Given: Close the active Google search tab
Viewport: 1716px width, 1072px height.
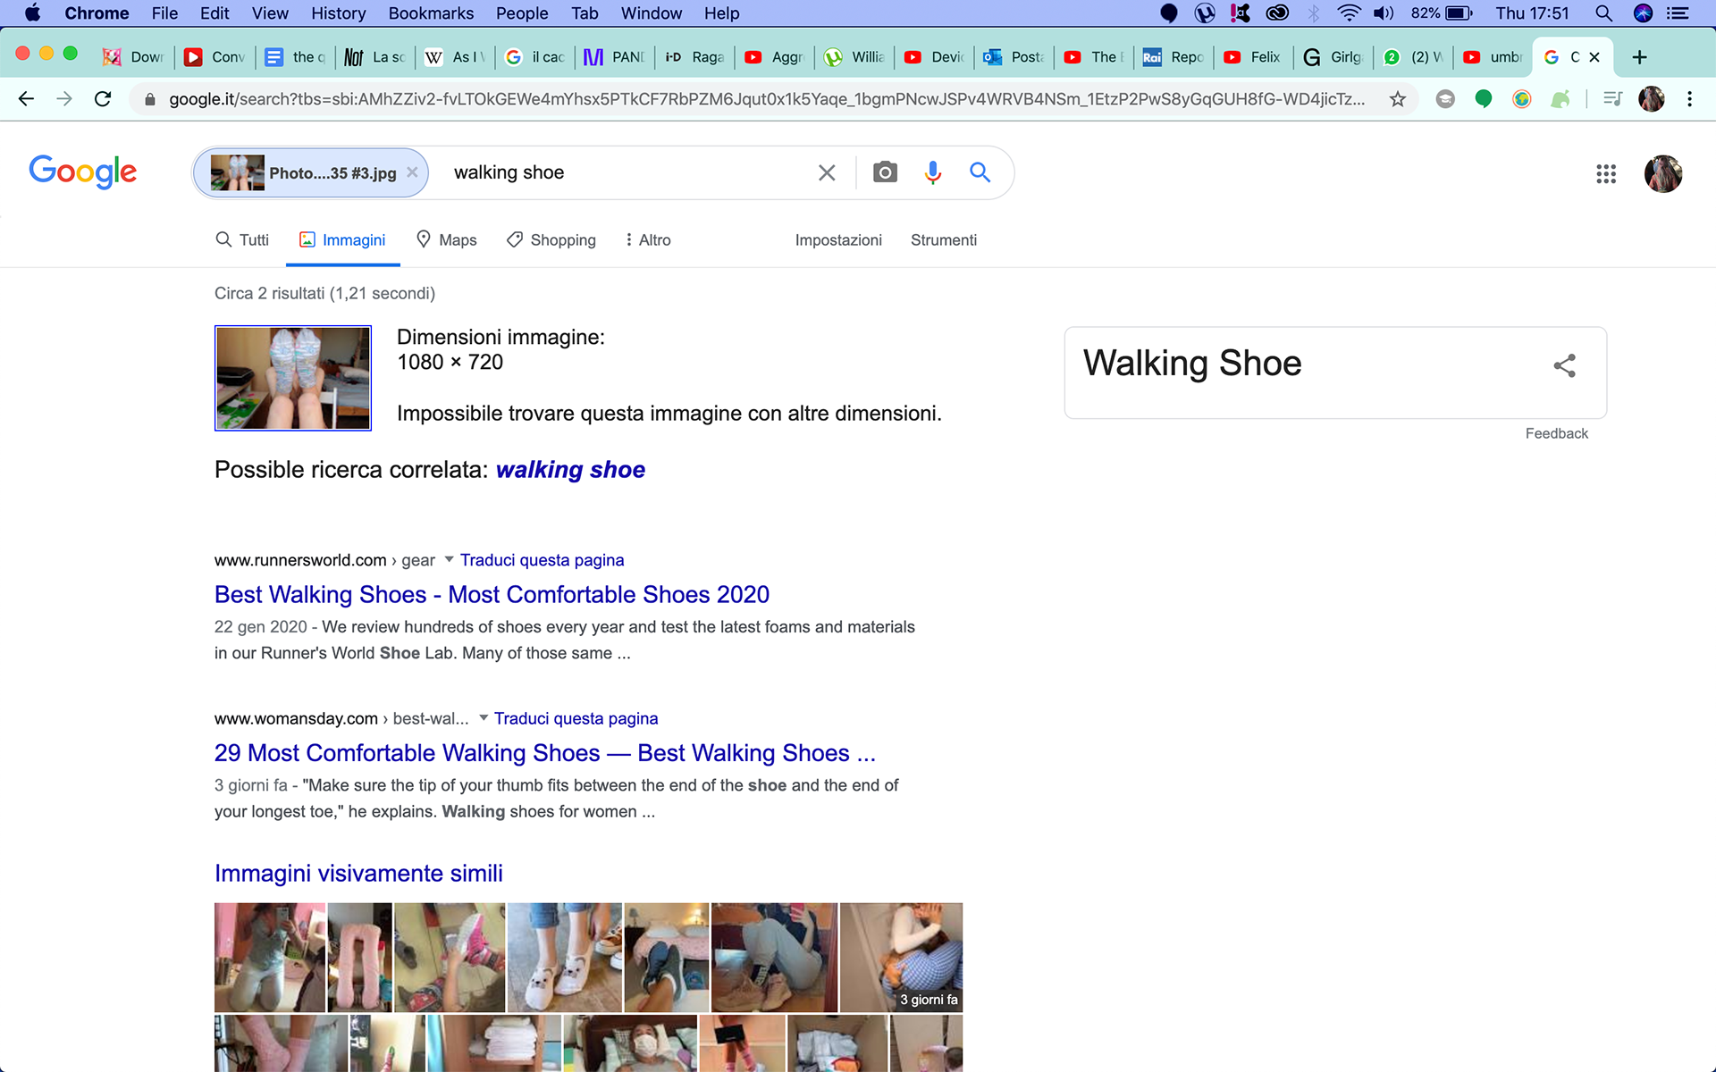Looking at the screenshot, I should tap(1594, 57).
